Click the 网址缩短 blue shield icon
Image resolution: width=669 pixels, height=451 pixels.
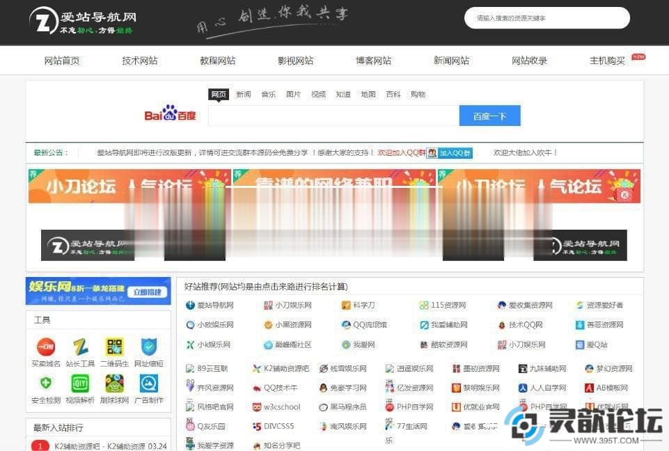click(x=149, y=347)
